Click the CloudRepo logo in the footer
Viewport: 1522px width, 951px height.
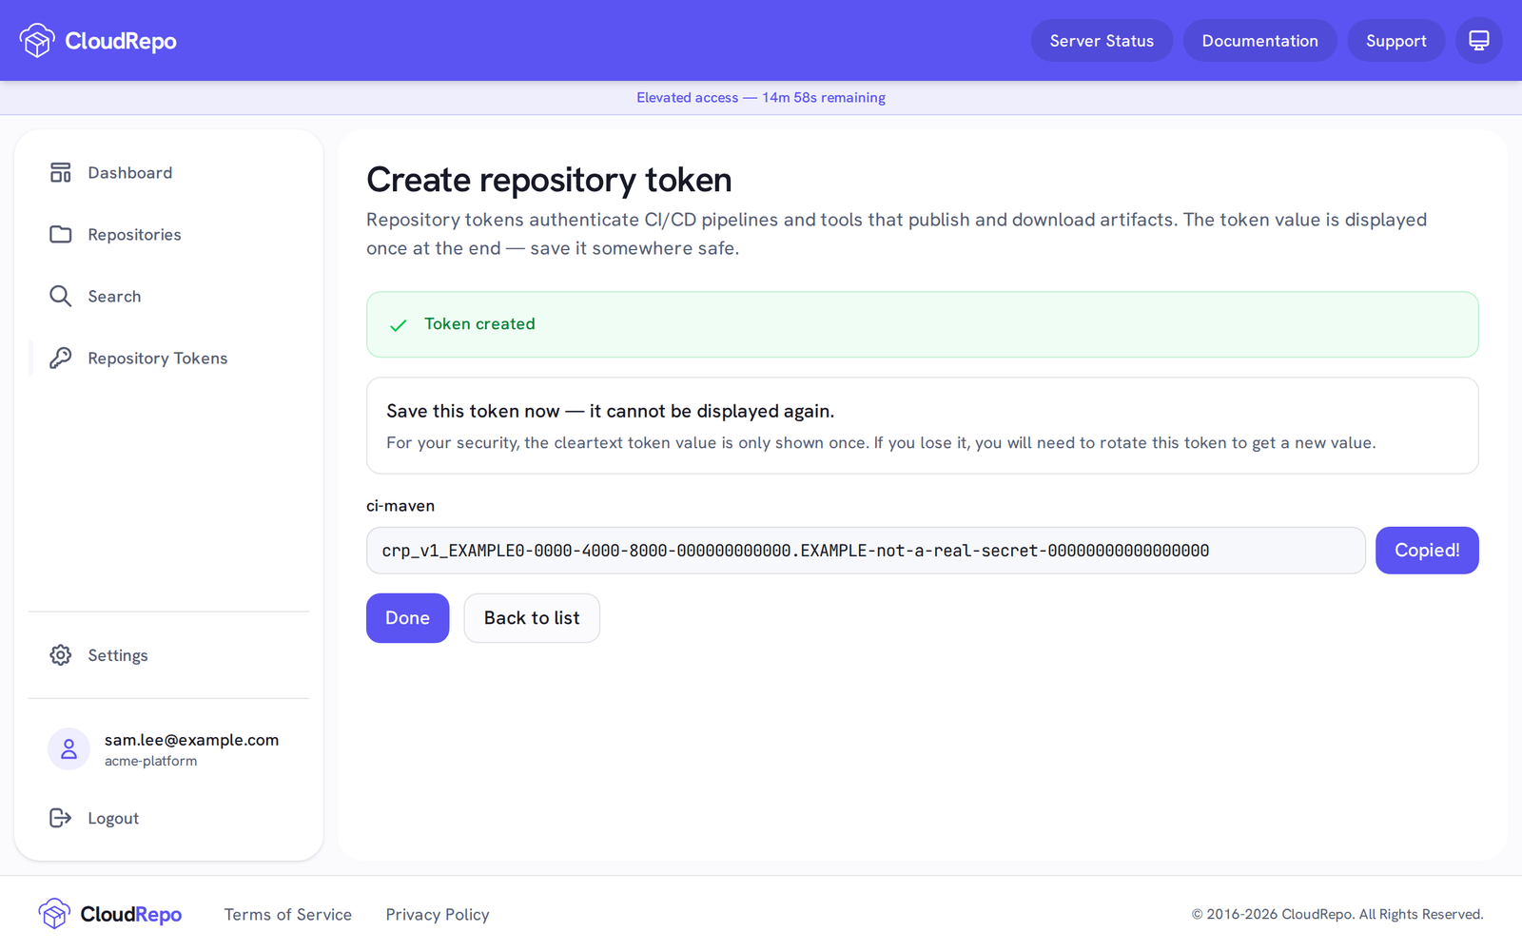[110, 914]
